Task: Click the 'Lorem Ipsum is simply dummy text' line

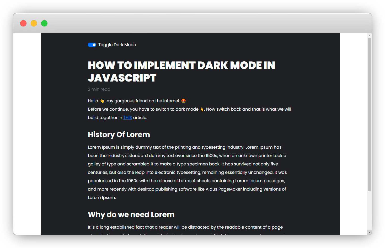Action: (x=185, y=147)
